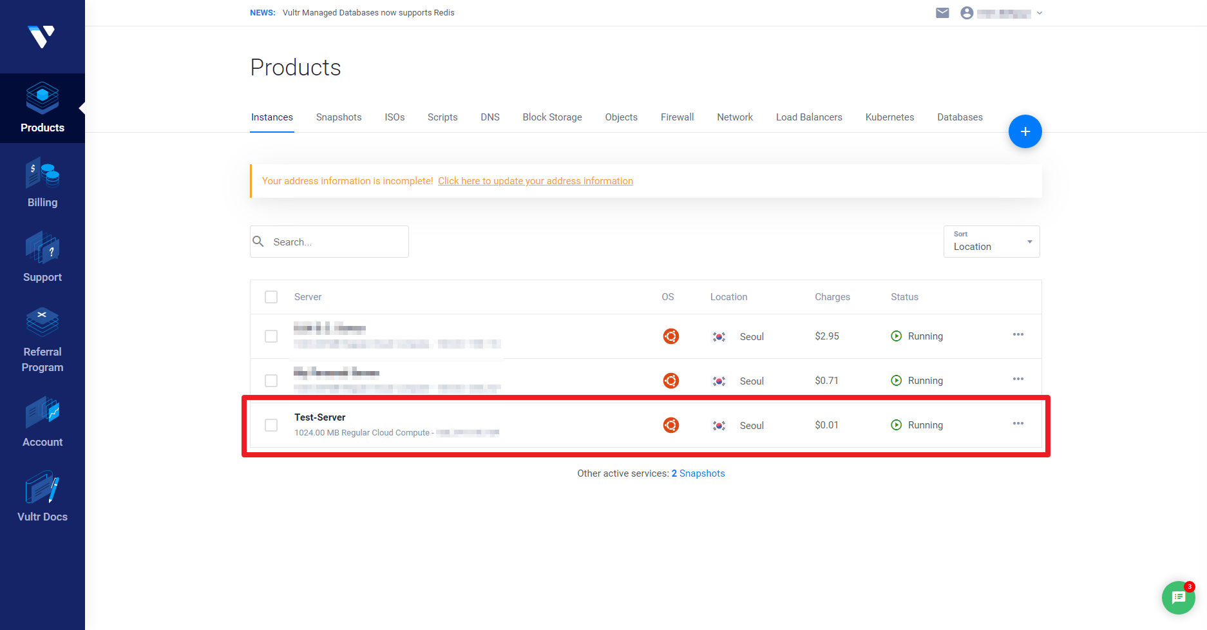Click the search magnifier icon
This screenshot has height=630, width=1207.
coord(258,242)
